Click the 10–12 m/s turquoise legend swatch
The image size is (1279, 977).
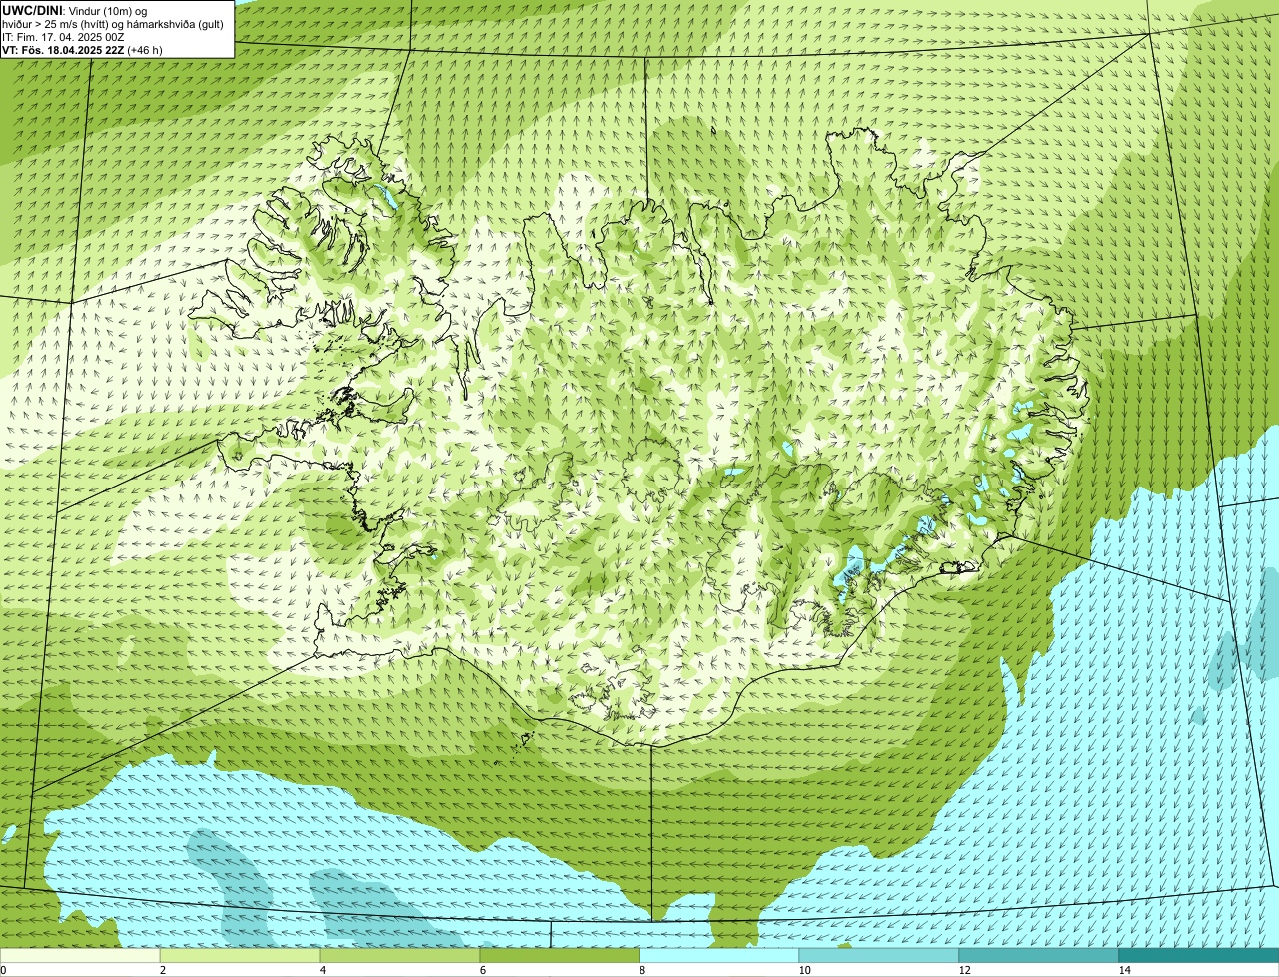click(879, 955)
